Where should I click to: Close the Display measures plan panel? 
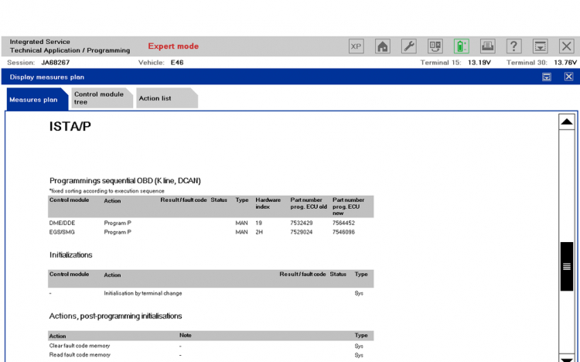[568, 77]
